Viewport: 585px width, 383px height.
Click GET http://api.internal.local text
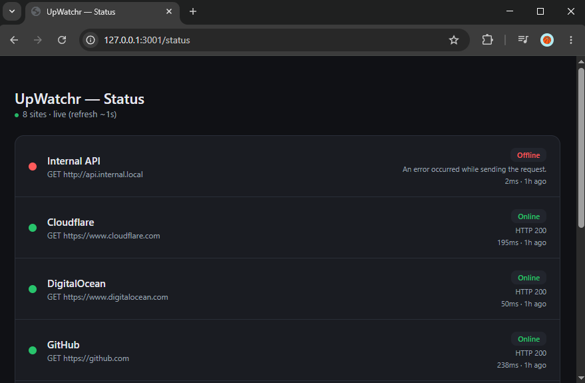coord(95,175)
